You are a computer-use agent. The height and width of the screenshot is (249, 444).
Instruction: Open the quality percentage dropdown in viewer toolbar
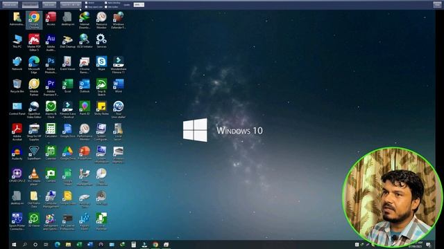coord(139,5)
